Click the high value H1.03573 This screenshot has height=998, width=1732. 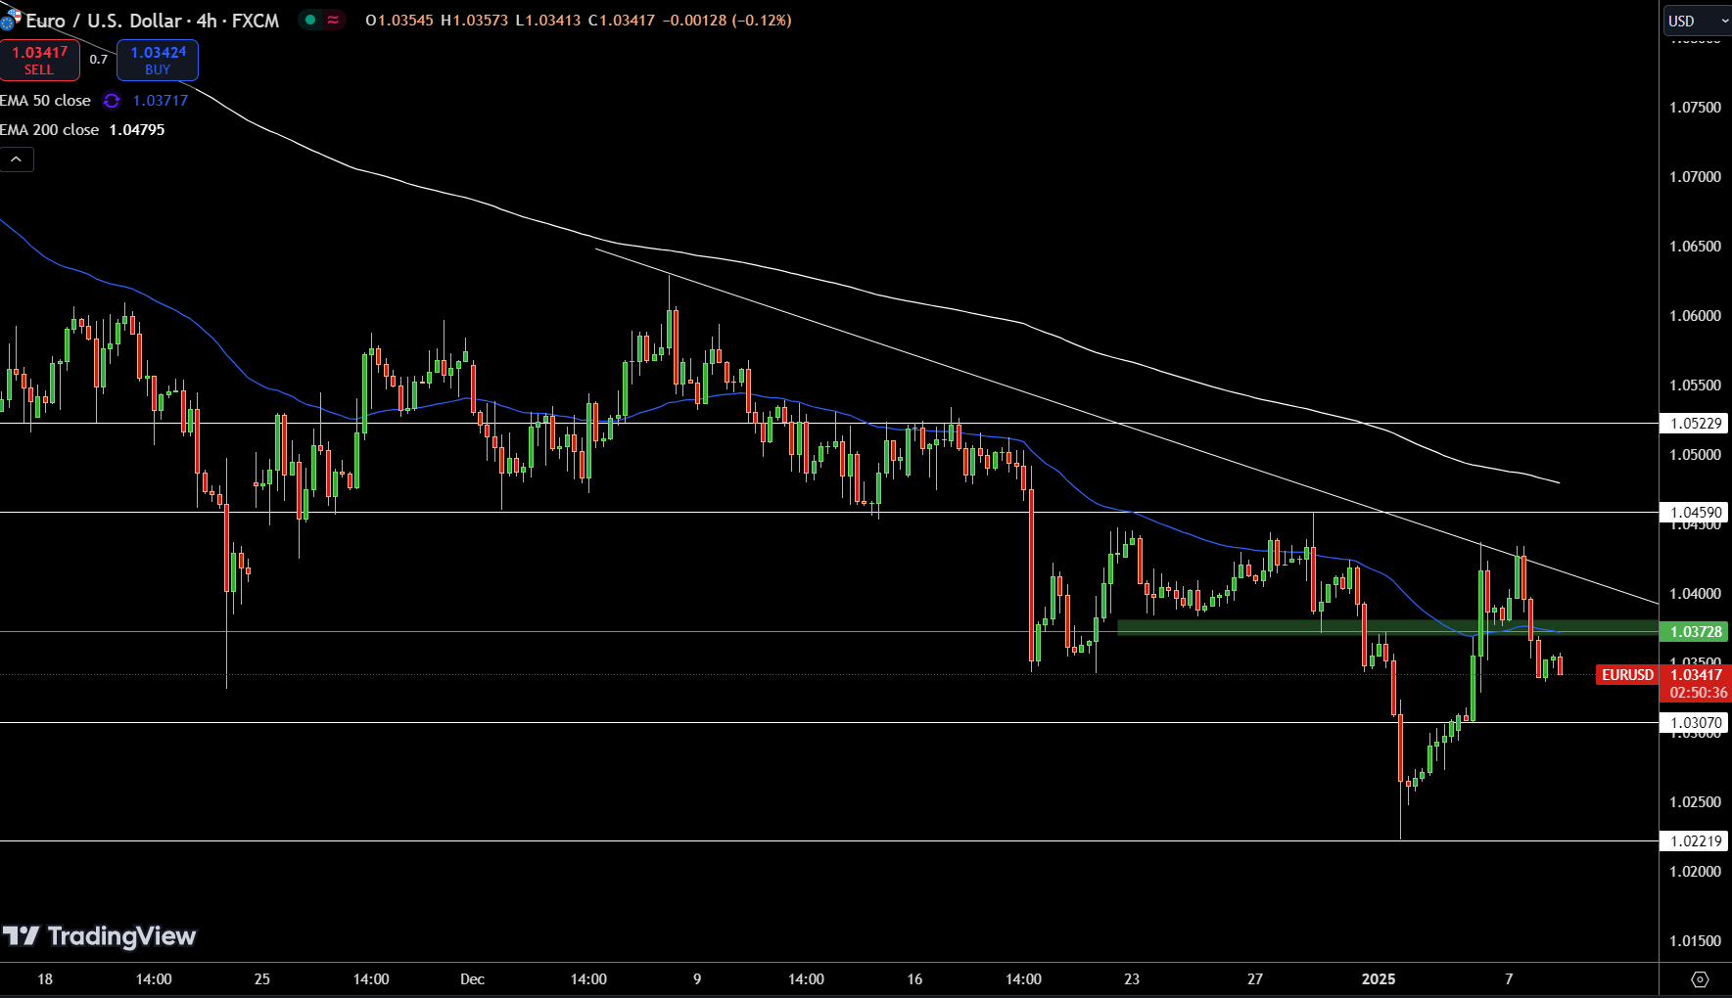(x=475, y=21)
